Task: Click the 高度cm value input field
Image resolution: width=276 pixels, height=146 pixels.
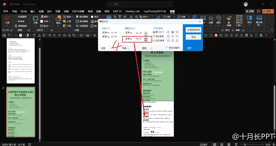Action: 139,39
